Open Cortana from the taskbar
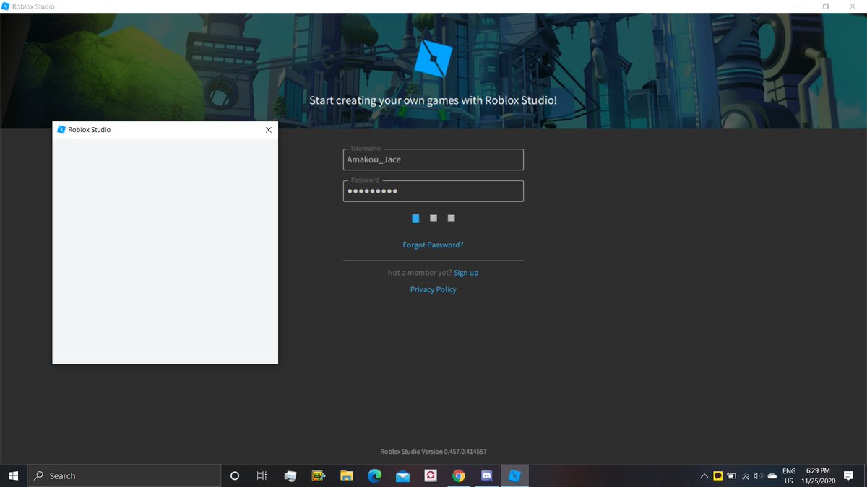The width and height of the screenshot is (867, 487). pyautogui.click(x=234, y=475)
